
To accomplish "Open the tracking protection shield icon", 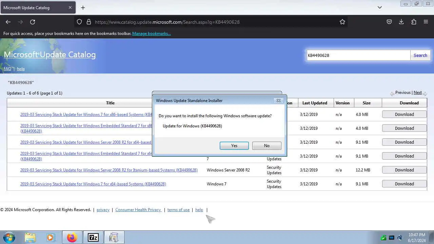I will point(79,22).
